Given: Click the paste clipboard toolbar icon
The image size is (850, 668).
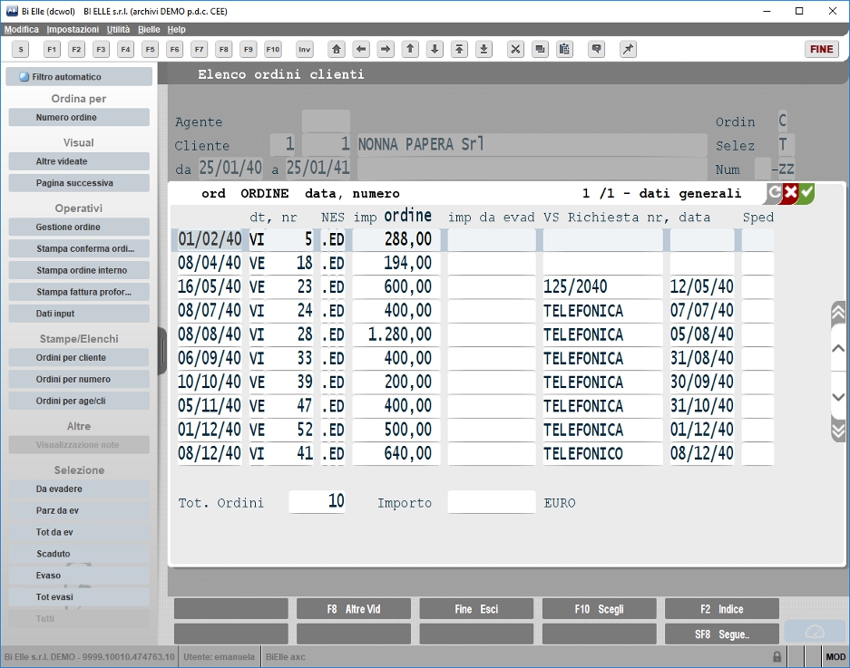Looking at the screenshot, I should pyautogui.click(x=564, y=49).
